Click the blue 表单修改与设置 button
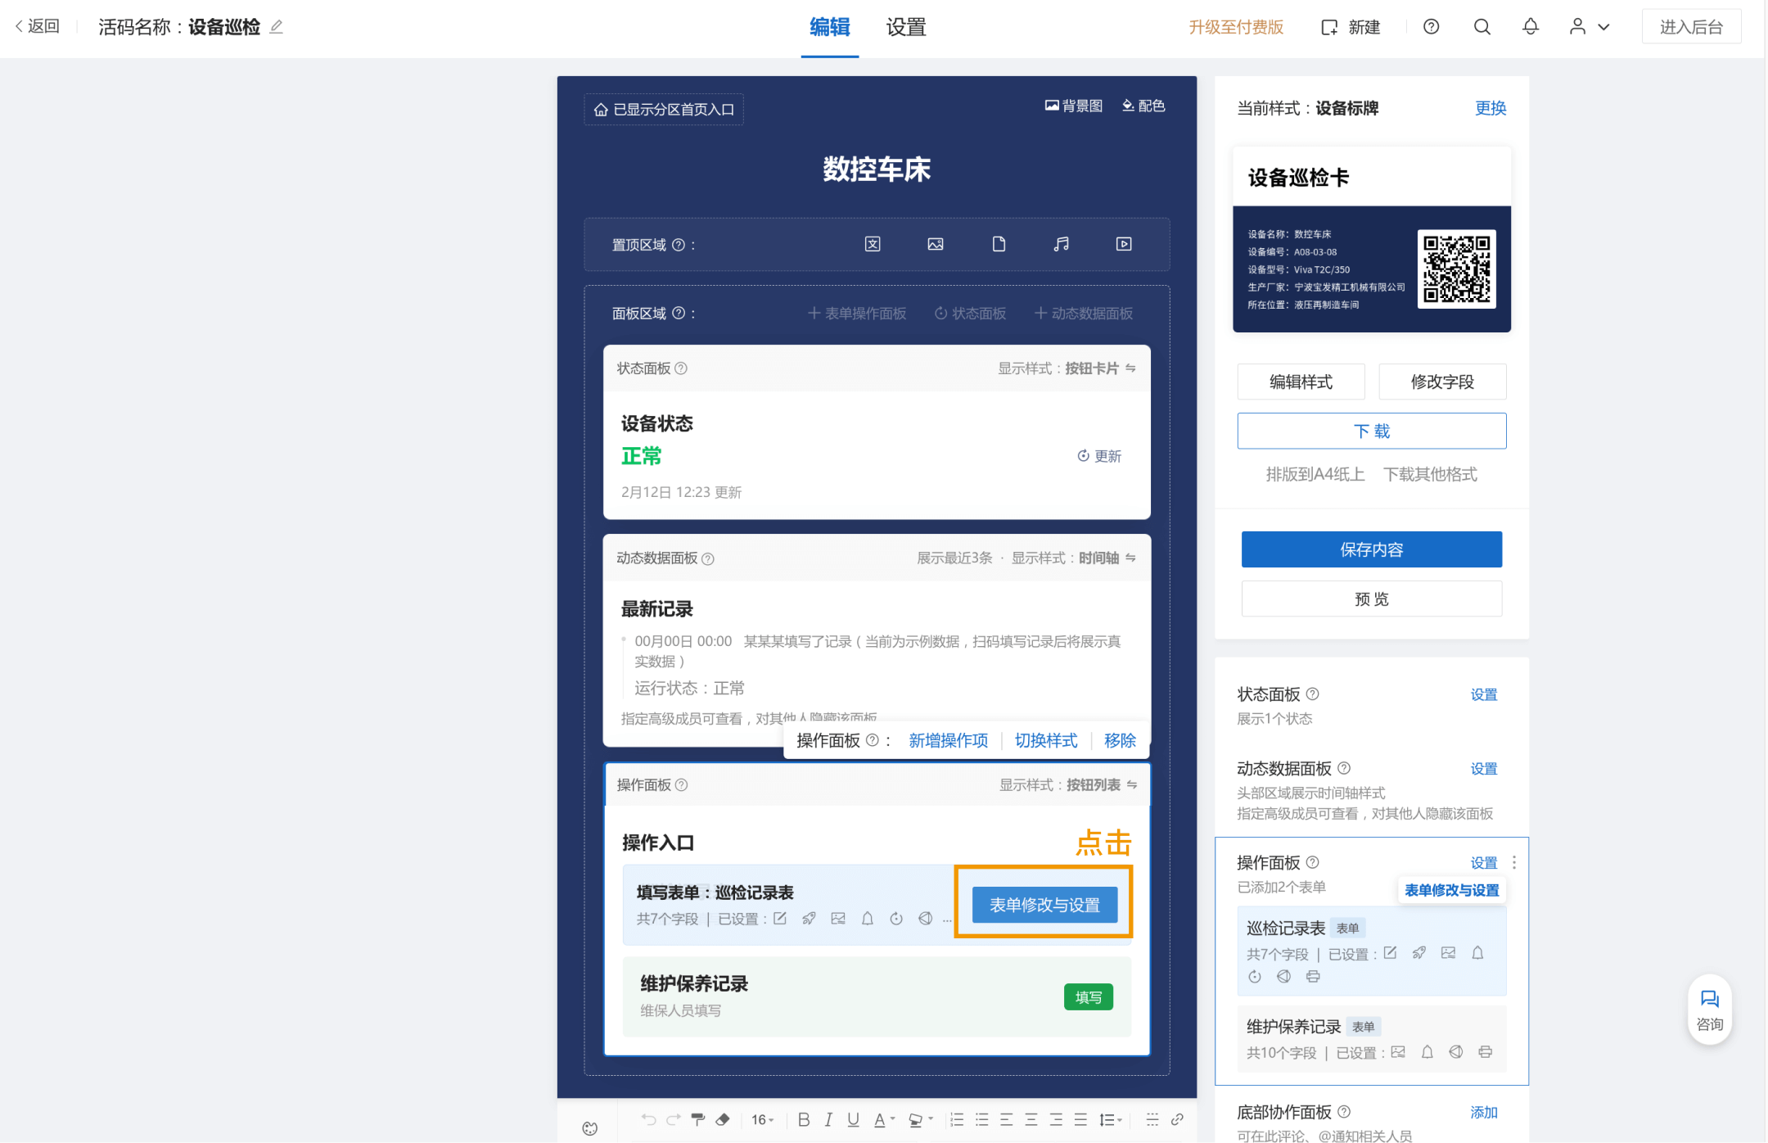 click(1044, 905)
